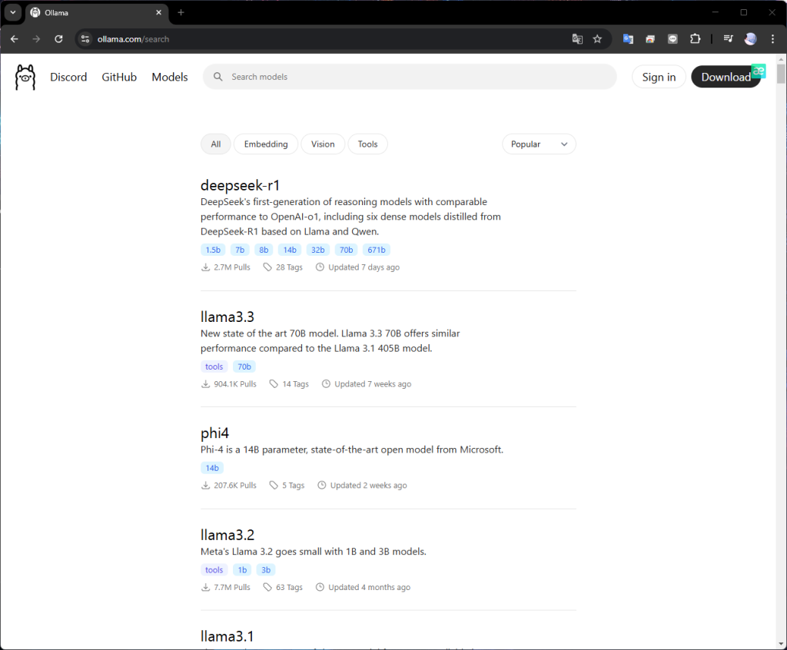This screenshot has height=650, width=787.
Task: Go back to previous page
Action: click(14, 39)
